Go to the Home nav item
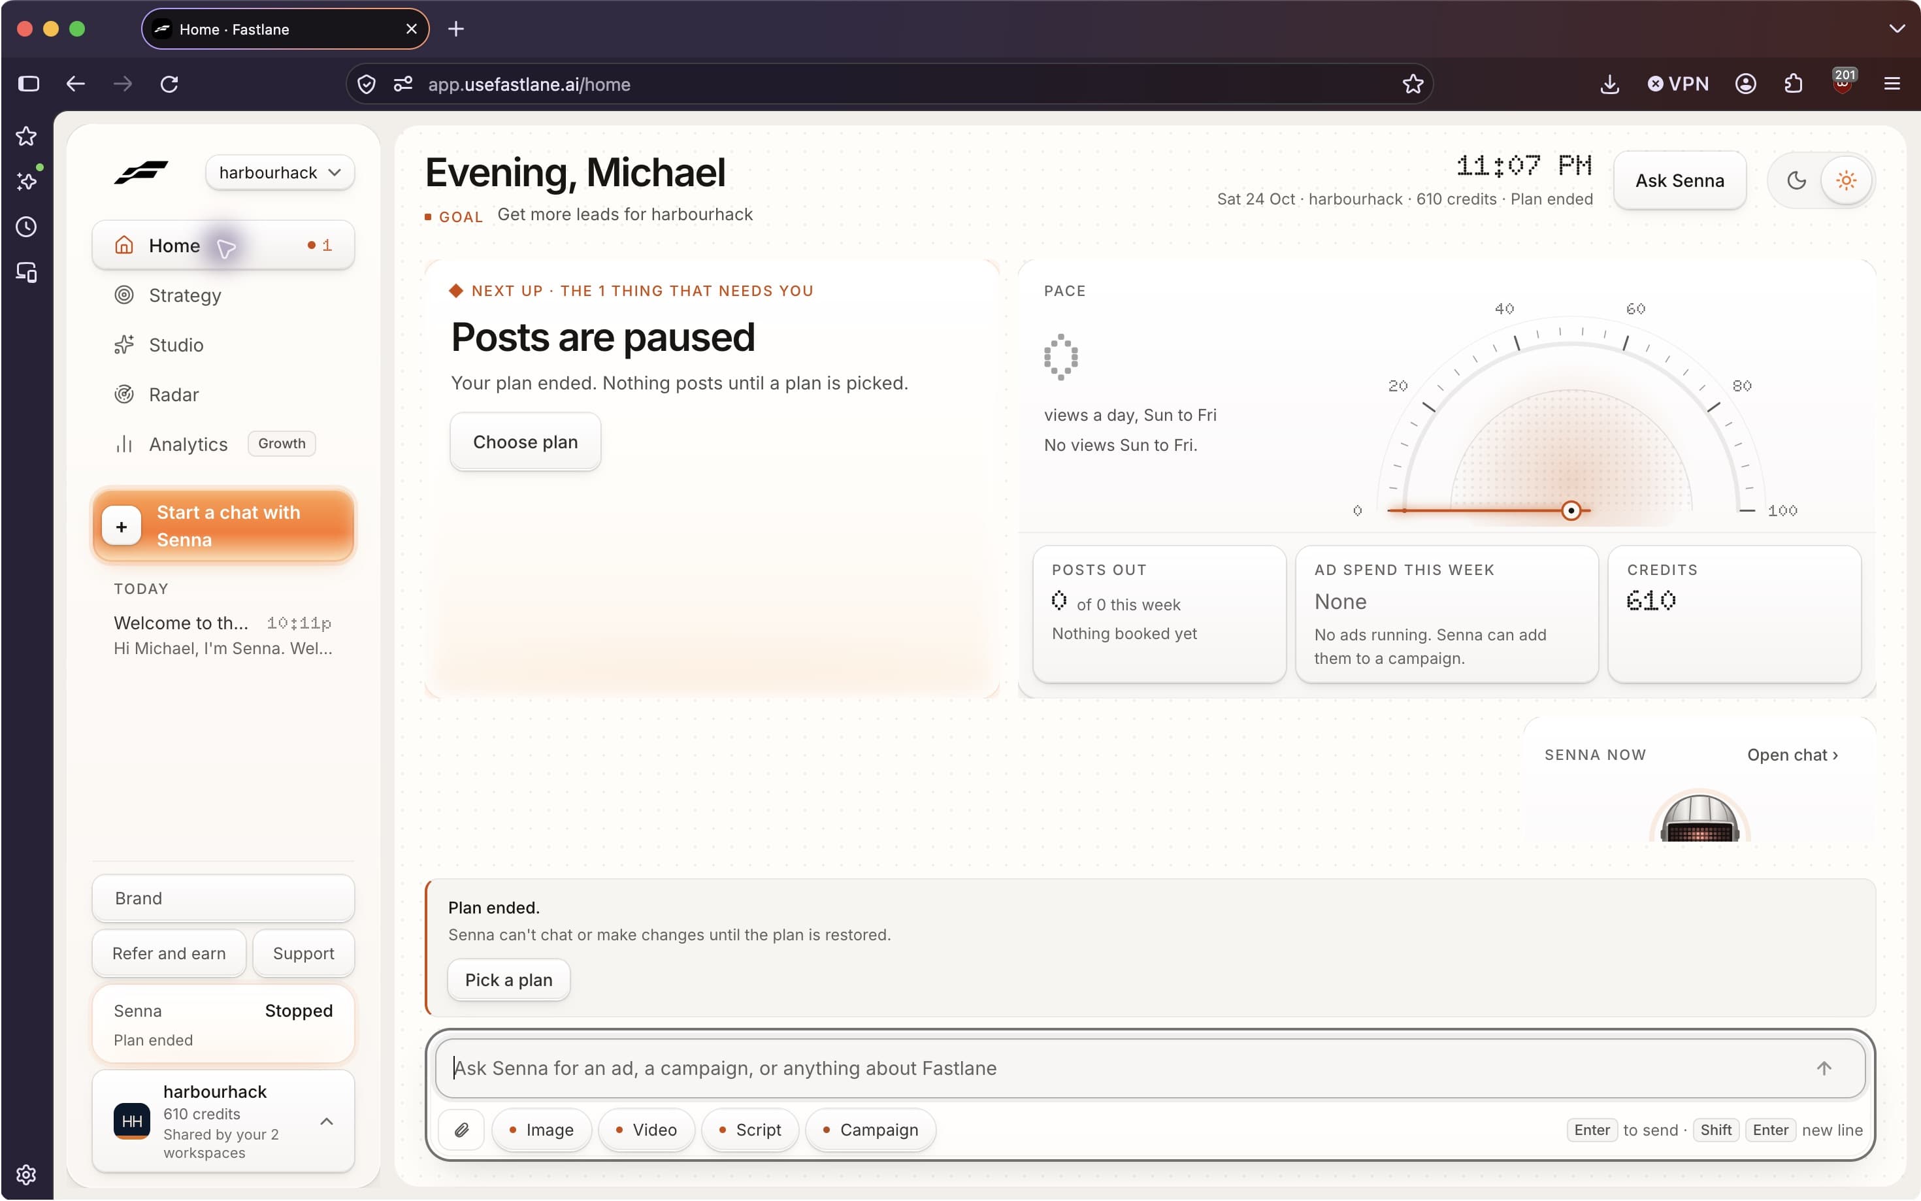The image size is (1921, 1201). click(223, 246)
